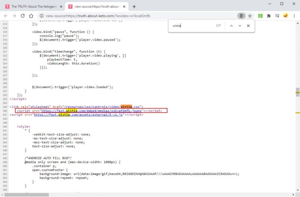Open a new tab with plus button
The image size is (300, 197).
(134, 6)
